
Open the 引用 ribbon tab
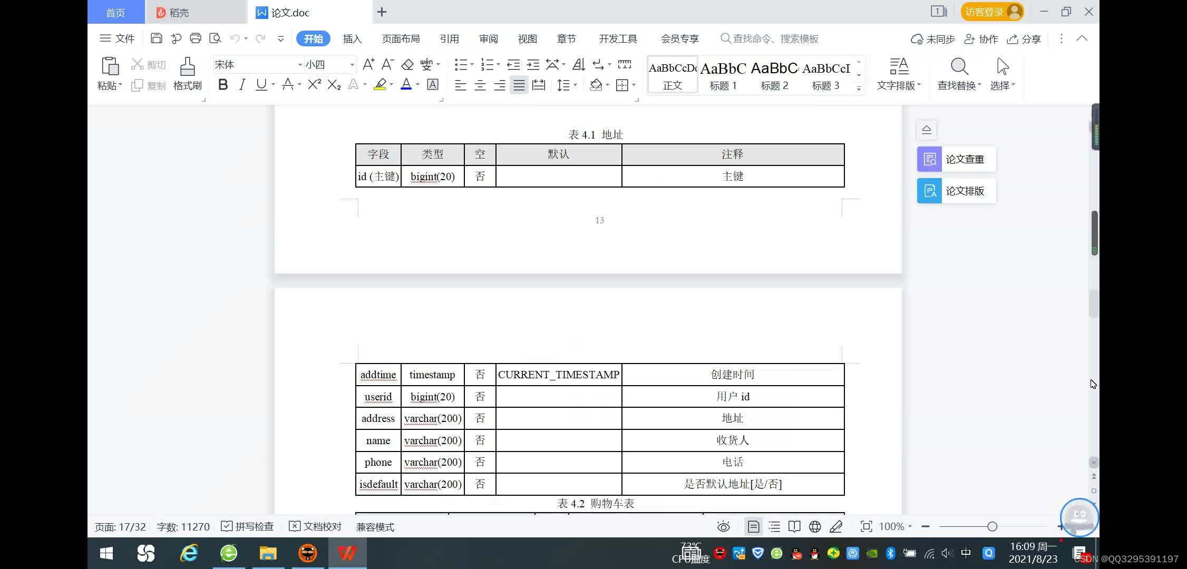click(x=449, y=38)
